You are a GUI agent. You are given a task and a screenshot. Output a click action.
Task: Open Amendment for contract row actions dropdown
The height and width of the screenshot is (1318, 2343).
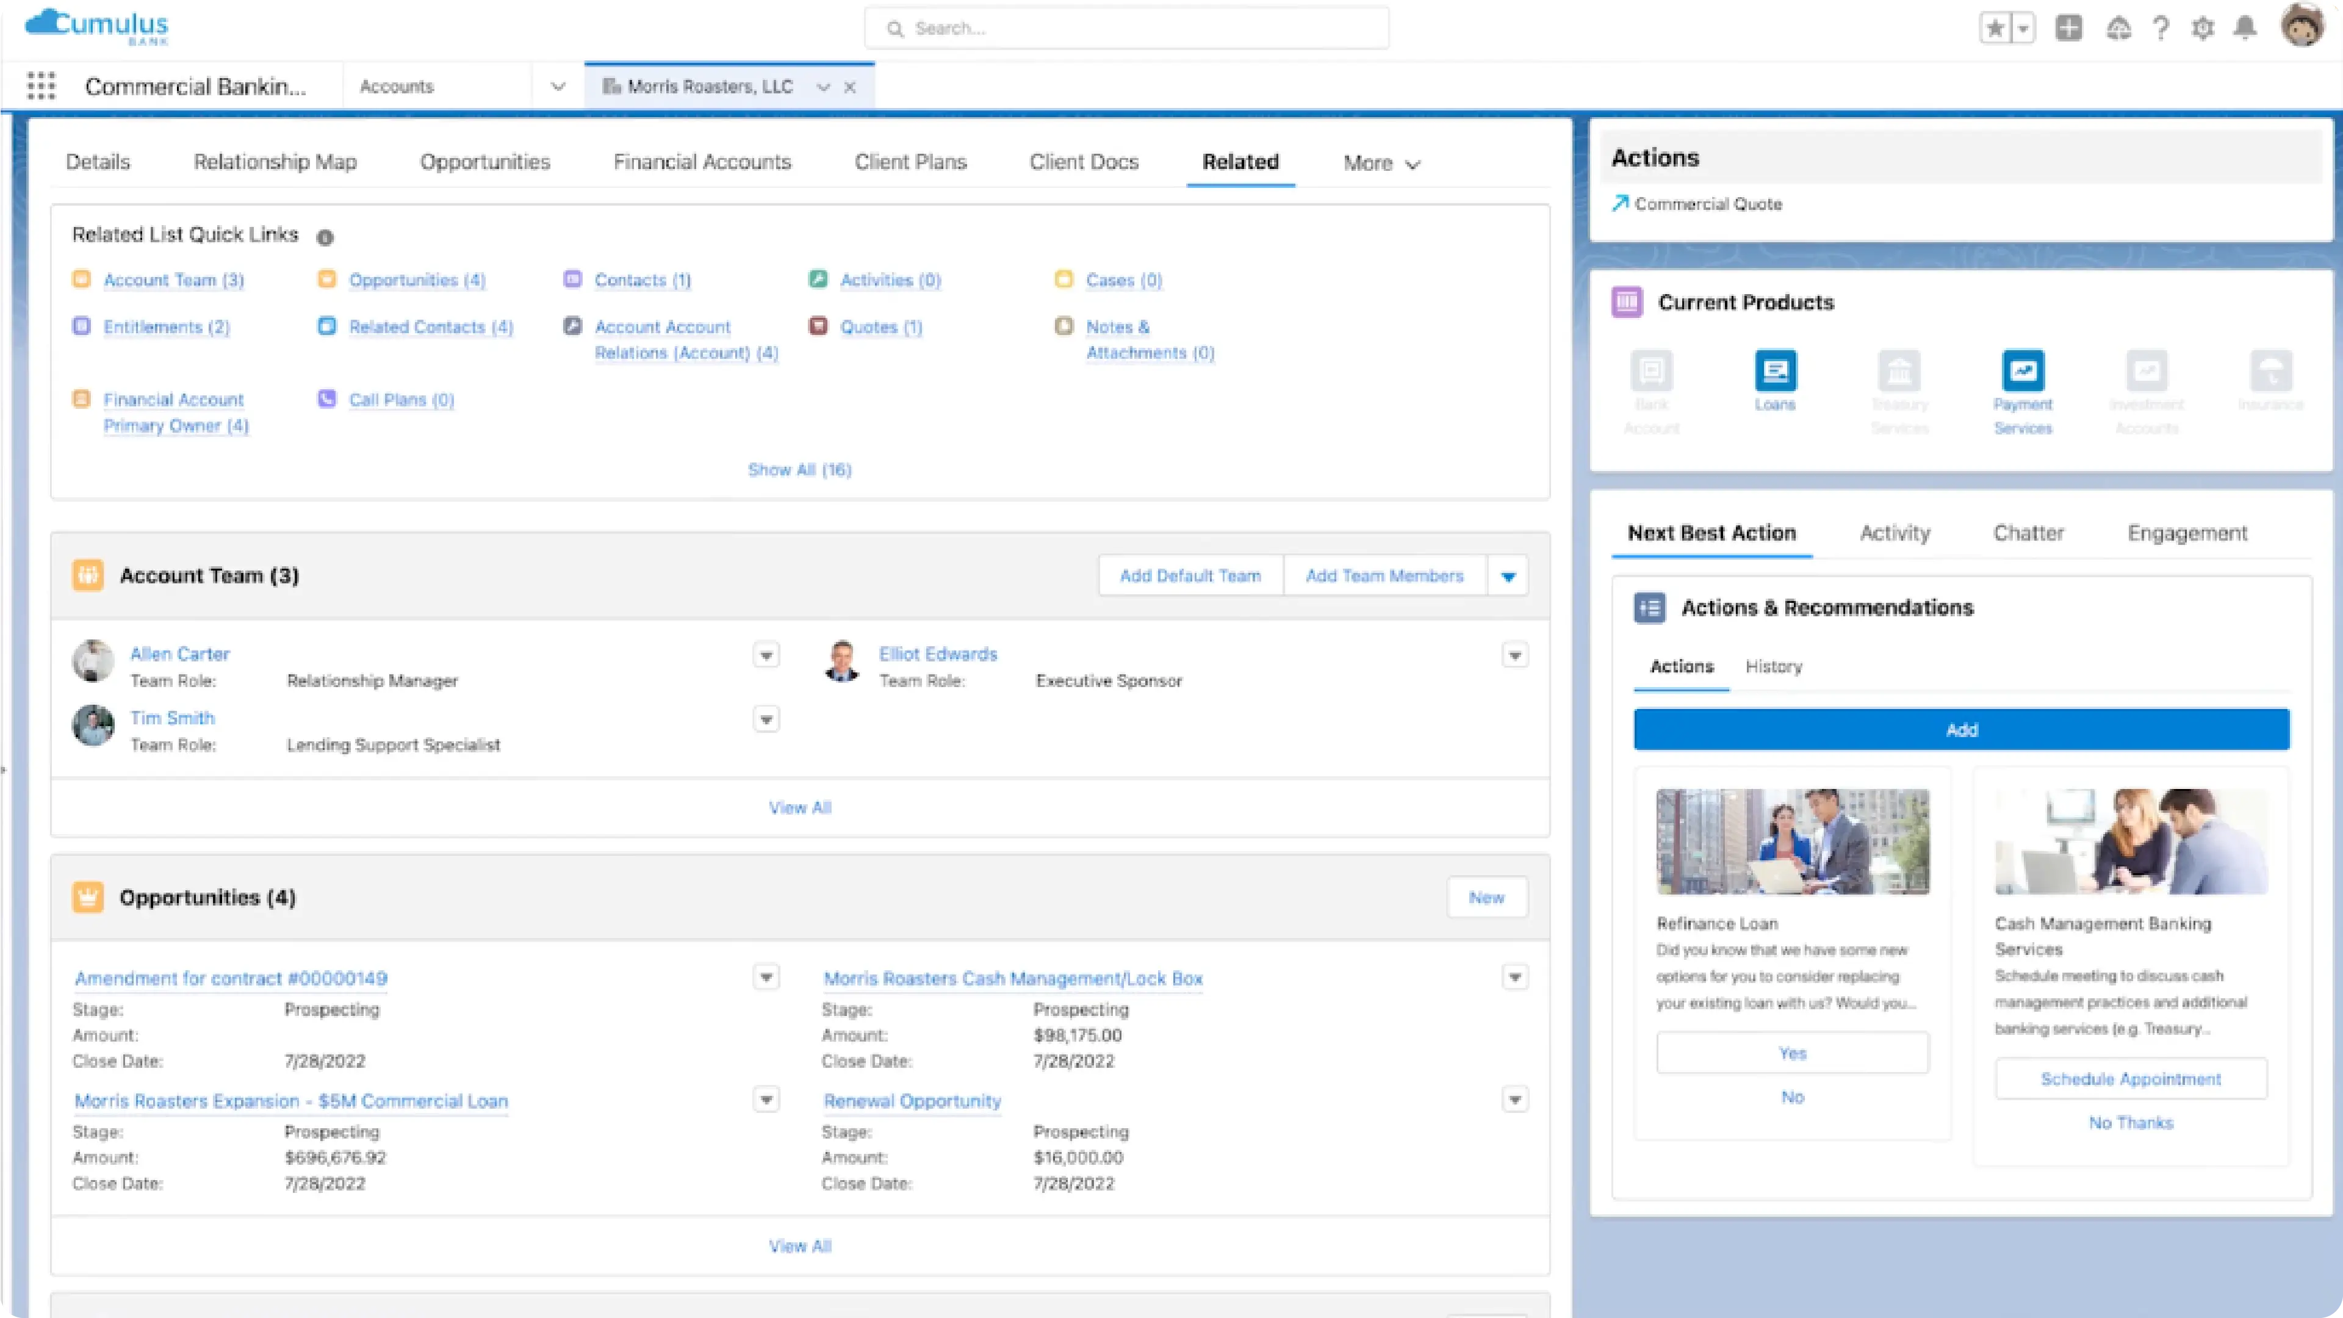[x=766, y=978]
